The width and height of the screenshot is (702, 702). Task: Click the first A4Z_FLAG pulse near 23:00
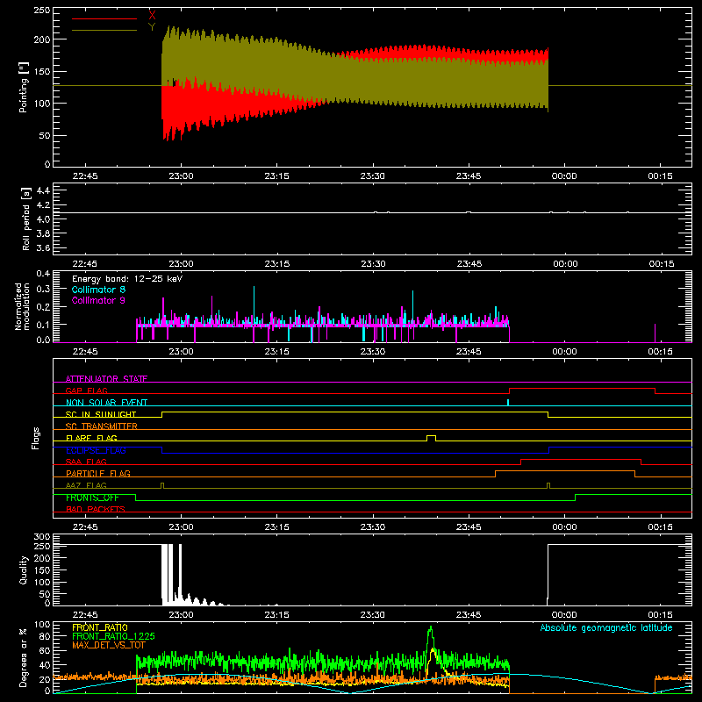[x=162, y=485]
